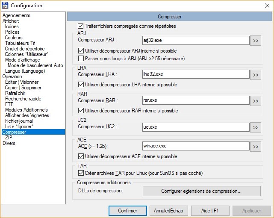Disable internal RAR decompressor checkbox
Viewport: 274px width, 218px height.
click(x=81, y=111)
